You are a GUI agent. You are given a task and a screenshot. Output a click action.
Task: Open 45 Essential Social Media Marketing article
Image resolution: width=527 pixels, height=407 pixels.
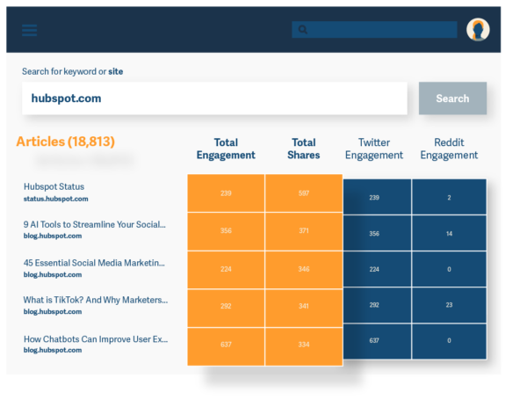[x=94, y=263]
